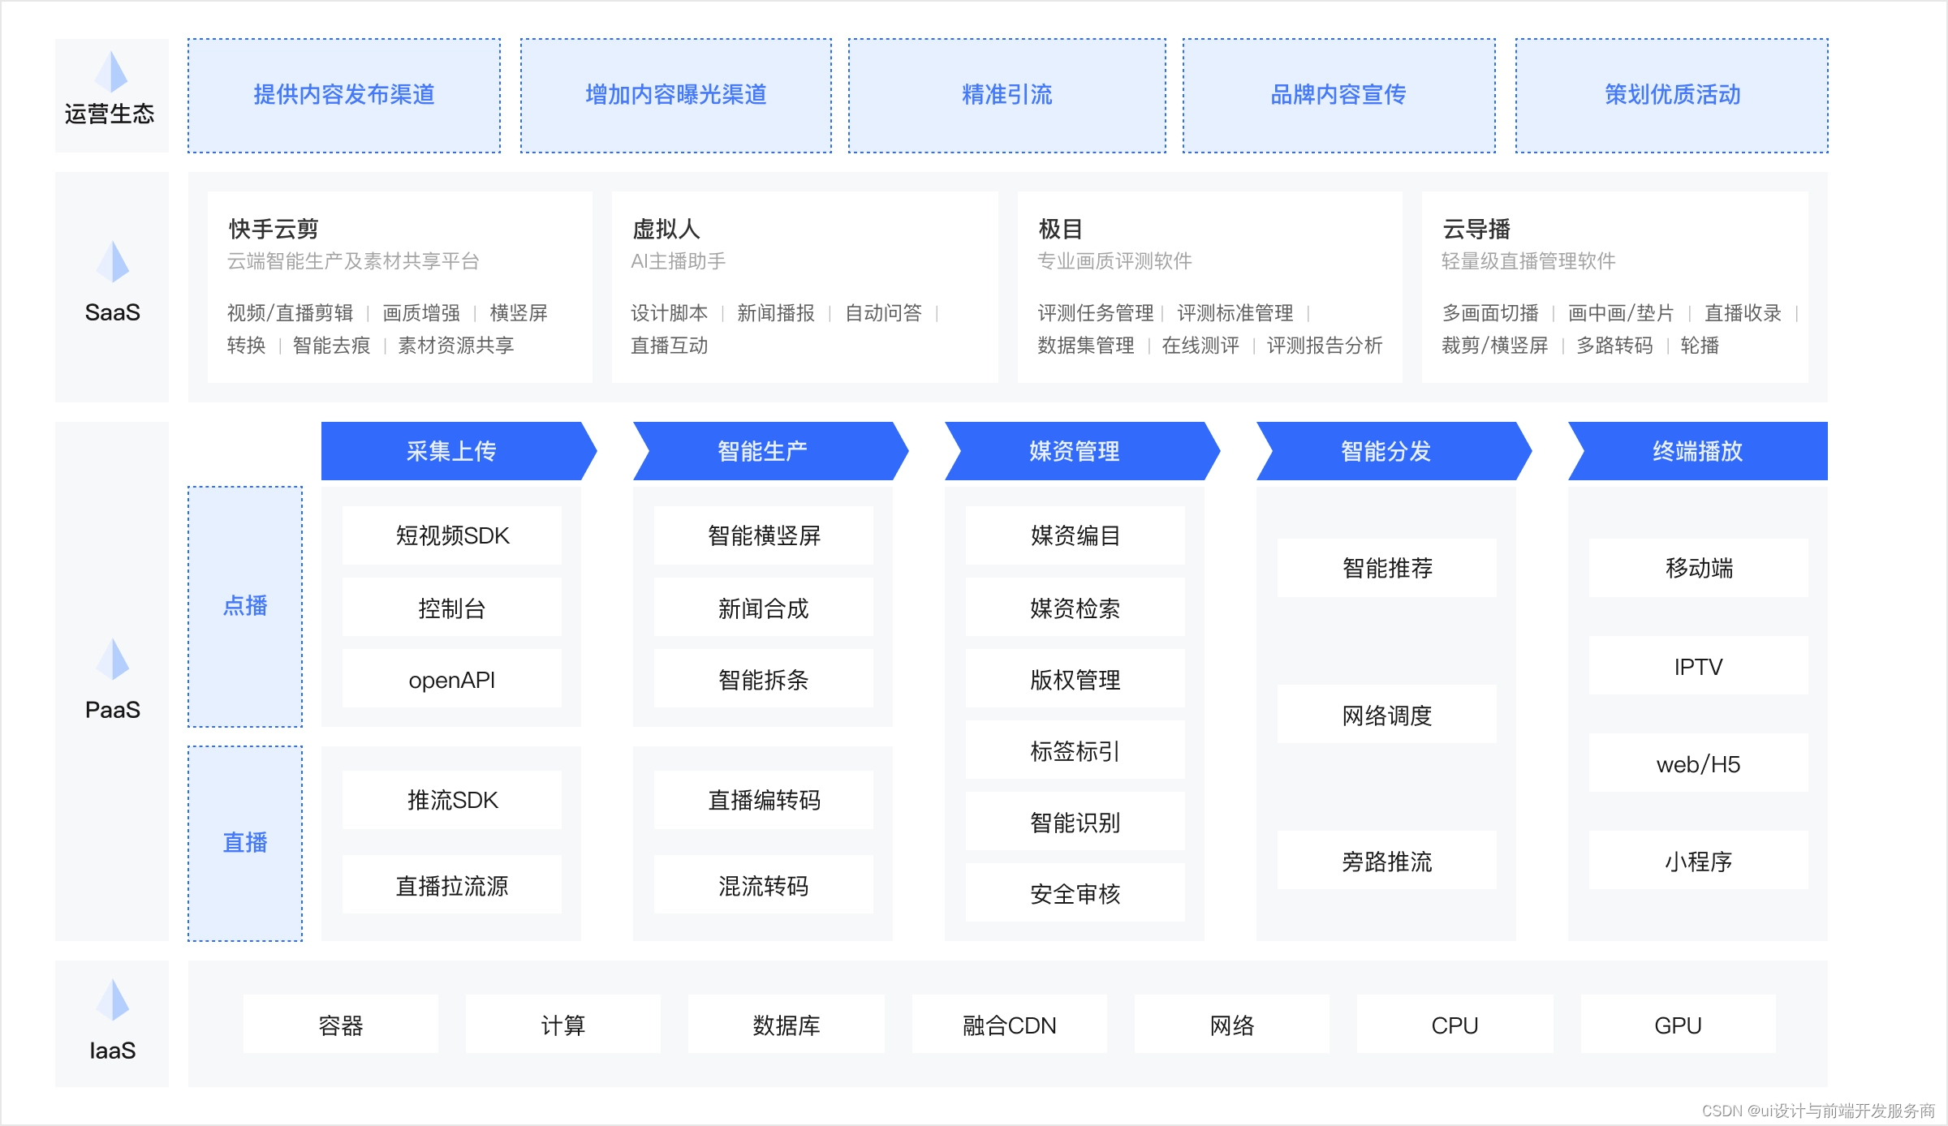Select the 智能生产 arrow header

(x=763, y=451)
